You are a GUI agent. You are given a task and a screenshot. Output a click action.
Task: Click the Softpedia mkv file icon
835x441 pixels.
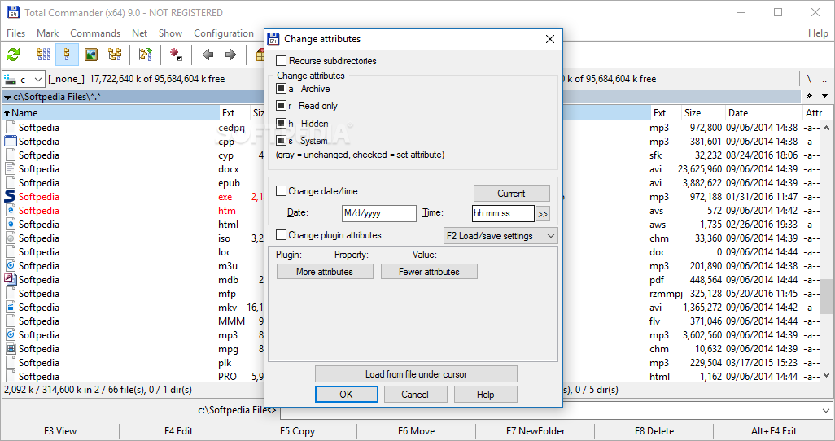(x=10, y=307)
